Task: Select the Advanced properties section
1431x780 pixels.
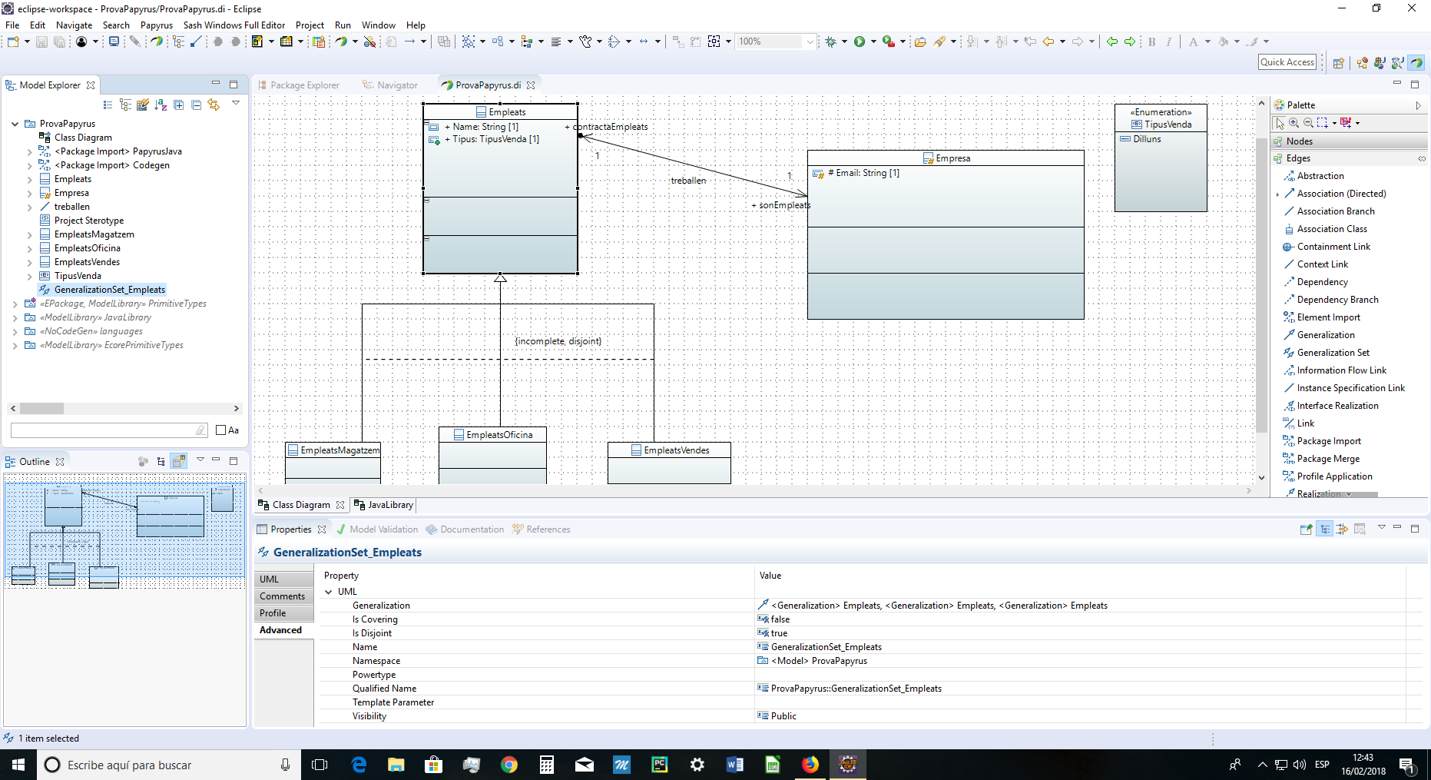Action: (283, 630)
